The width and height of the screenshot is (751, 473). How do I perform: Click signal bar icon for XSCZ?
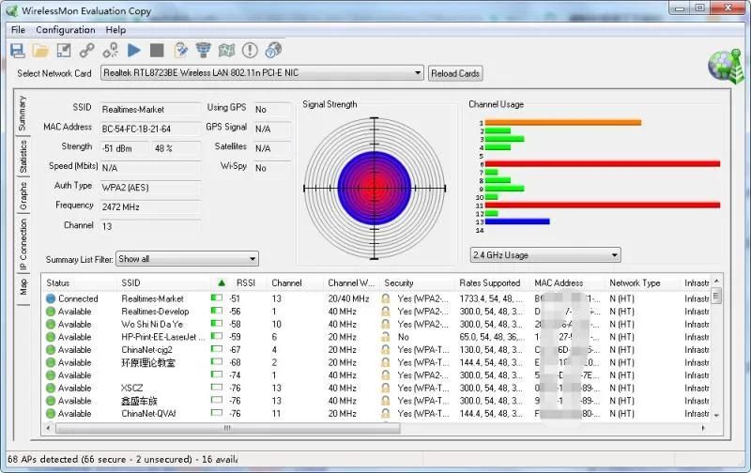[217, 387]
